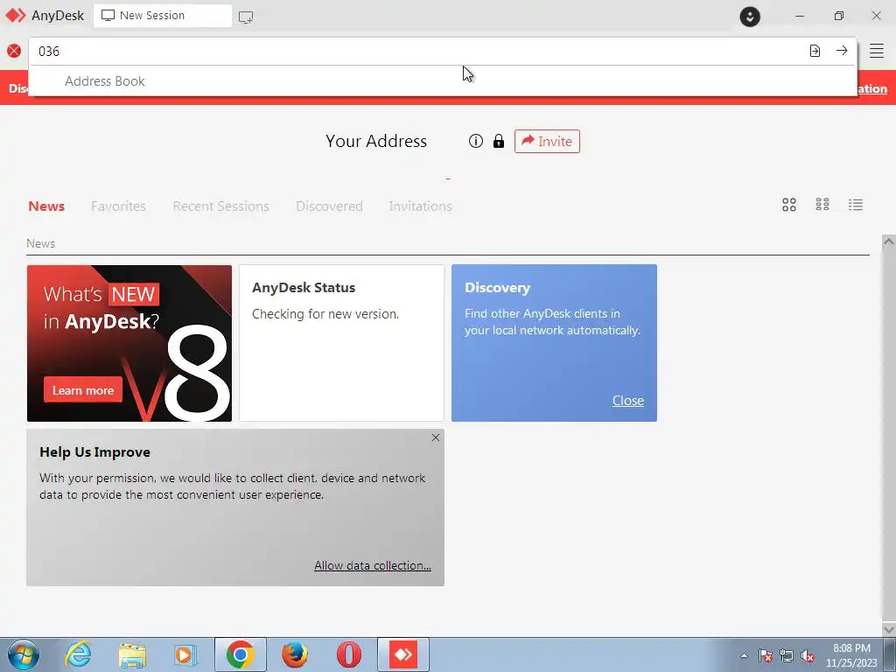Show hidden tray icons arrow
Image resolution: width=896 pixels, height=672 pixels.
coord(744,655)
